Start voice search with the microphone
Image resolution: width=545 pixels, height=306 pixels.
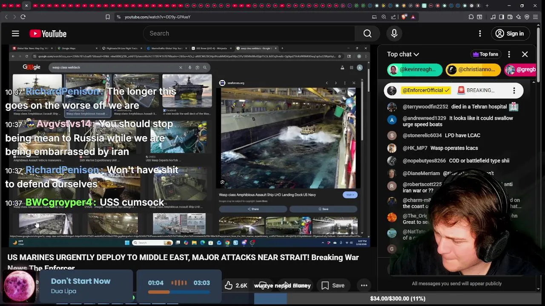click(x=394, y=34)
